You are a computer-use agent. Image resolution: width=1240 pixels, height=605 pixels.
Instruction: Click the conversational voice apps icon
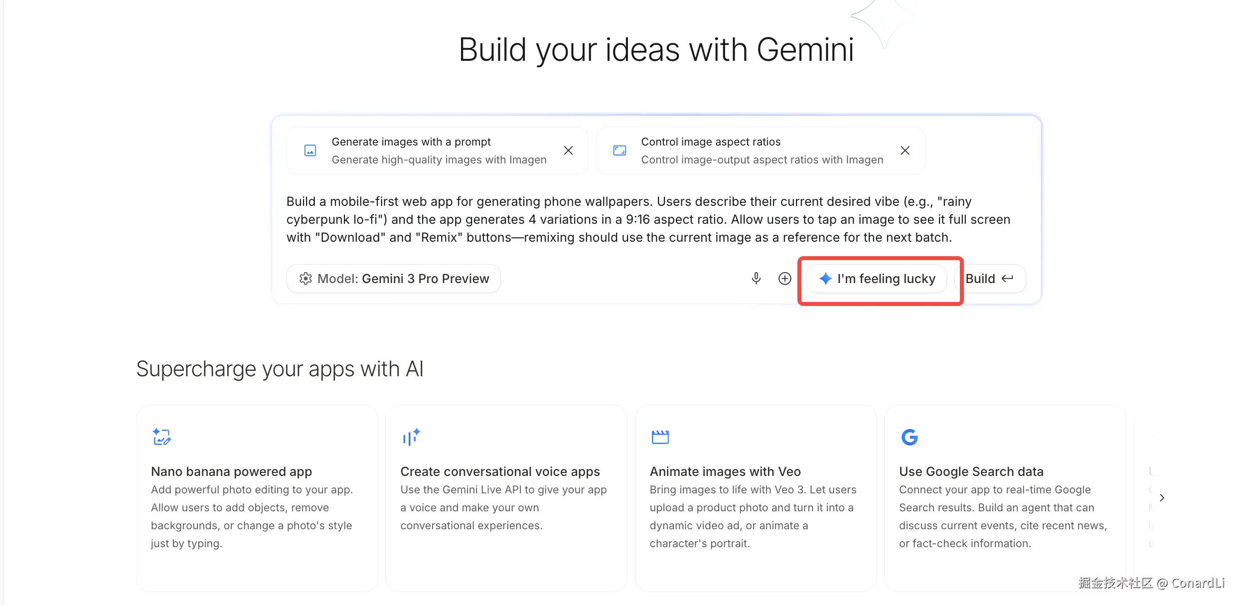pos(411,437)
